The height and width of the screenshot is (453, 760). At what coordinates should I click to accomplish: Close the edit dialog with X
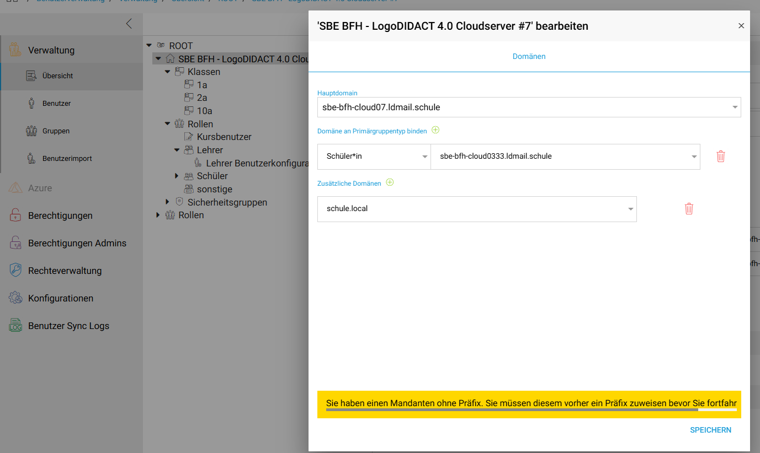[x=741, y=26]
